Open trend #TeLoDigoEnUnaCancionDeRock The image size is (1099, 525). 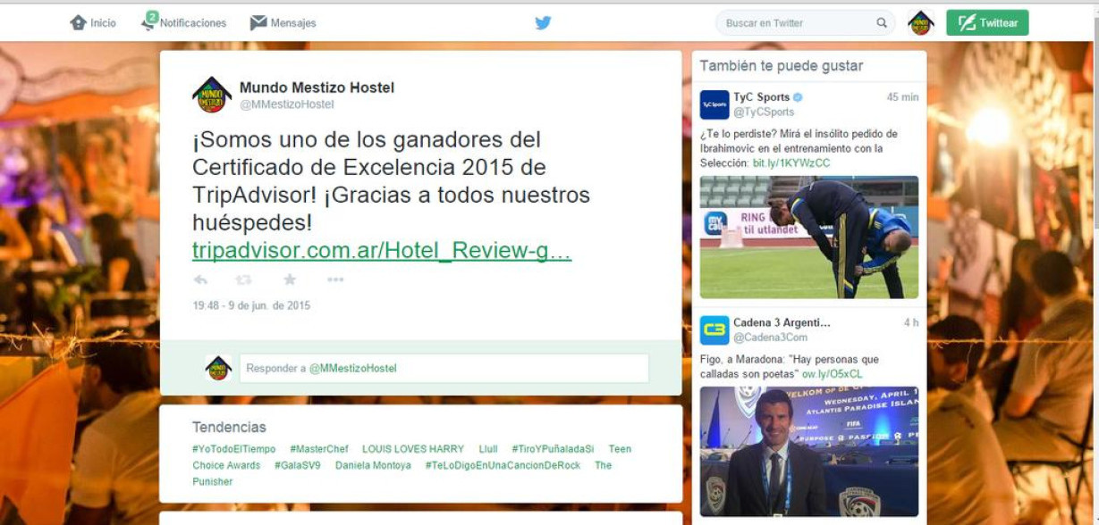pyautogui.click(x=503, y=465)
